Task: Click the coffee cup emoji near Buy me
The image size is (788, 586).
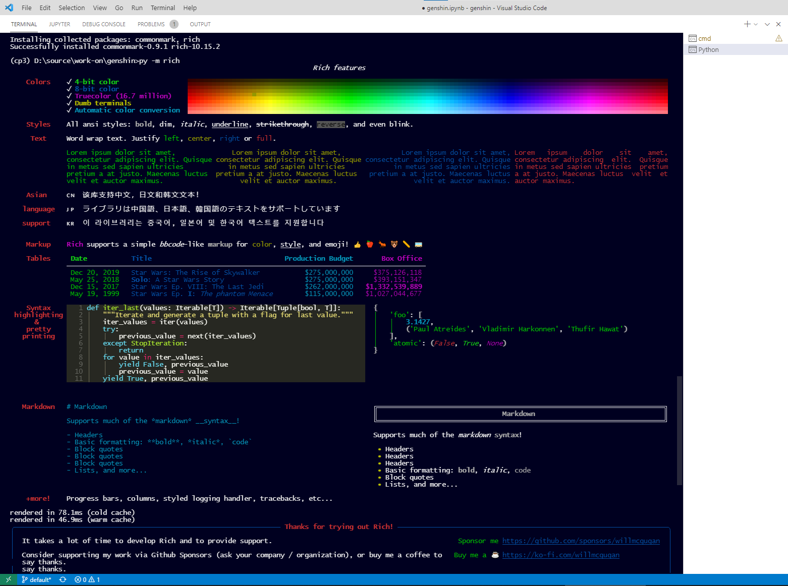Action: coord(495,555)
